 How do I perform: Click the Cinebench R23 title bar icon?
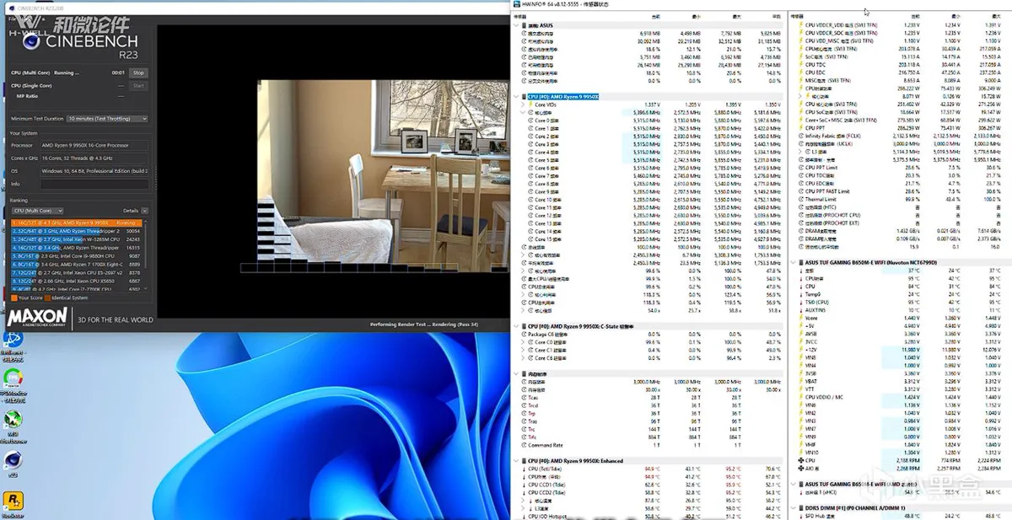5,5
